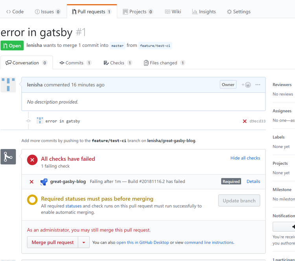Open the repository Settings tab
The height and width of the screenshot is (261, 295).
239,12
